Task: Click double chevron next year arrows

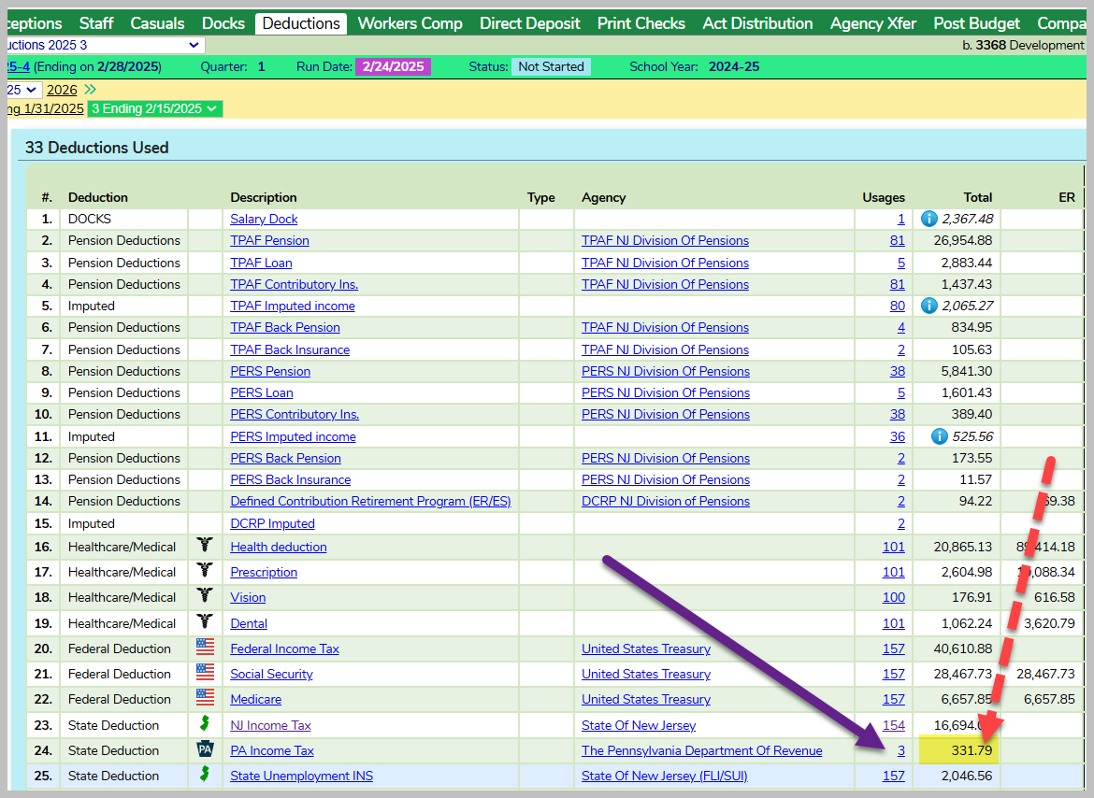Action: tap(90, 89)
